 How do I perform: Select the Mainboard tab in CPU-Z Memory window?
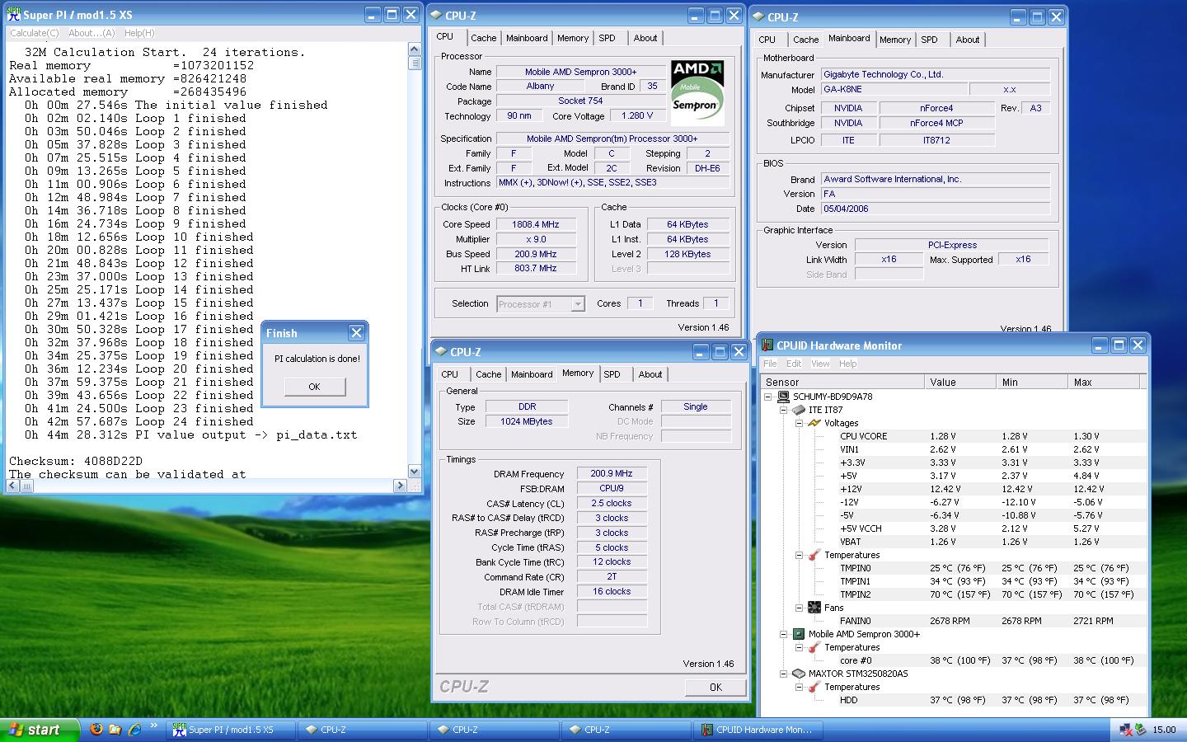(532, 374)
